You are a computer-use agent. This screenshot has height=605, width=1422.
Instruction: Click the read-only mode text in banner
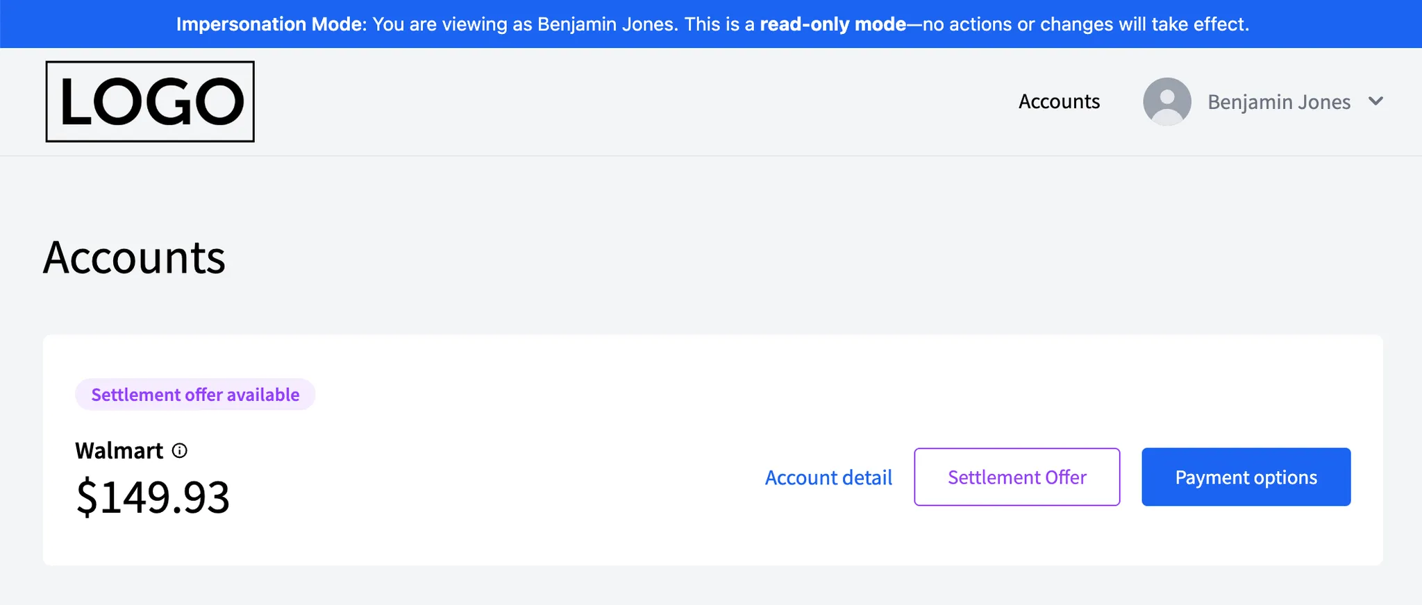coord(833,24)
